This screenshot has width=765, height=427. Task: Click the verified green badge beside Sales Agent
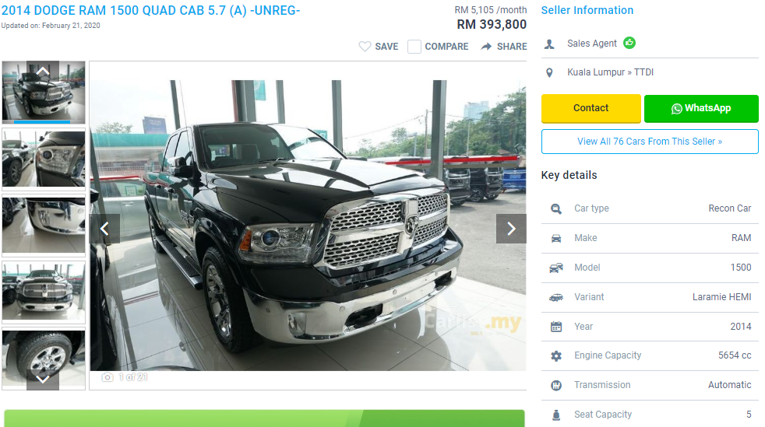coord(629,43)
